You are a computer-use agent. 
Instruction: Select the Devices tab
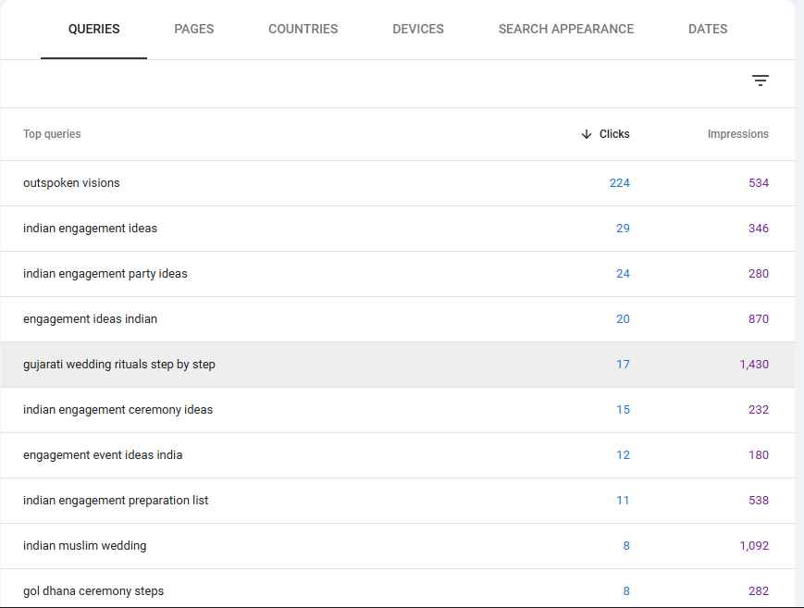[x=417, y=29]
